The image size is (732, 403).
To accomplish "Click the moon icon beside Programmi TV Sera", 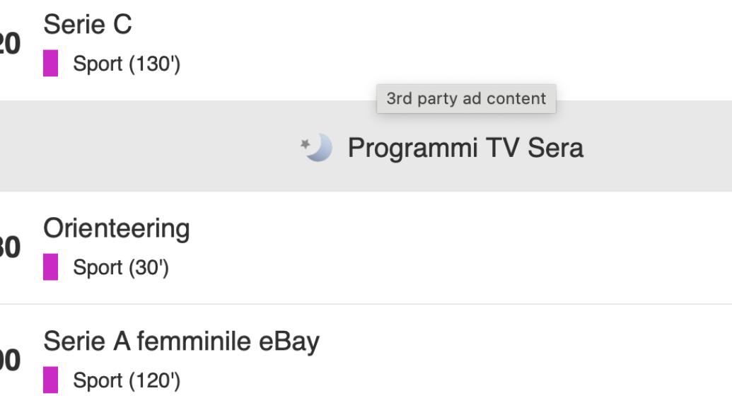I will 317,147.
